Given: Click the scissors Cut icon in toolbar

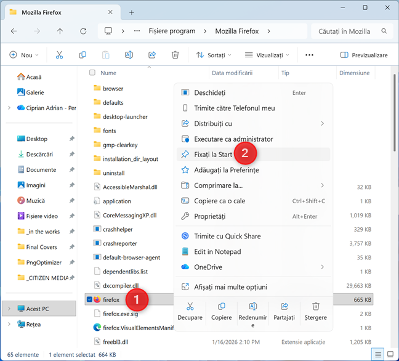Looking at the screenshot, I should (x=59, y=55).
